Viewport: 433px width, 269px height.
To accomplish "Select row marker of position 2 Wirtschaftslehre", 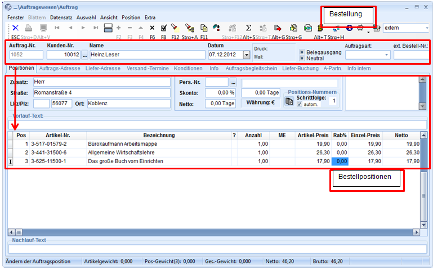I will point(10,153).
